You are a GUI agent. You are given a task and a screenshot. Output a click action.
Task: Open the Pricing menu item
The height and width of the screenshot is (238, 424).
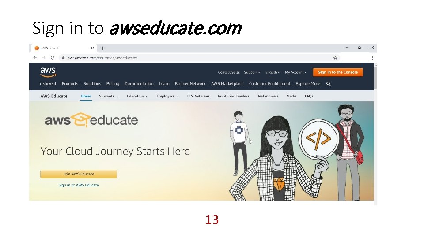(113, 84)
